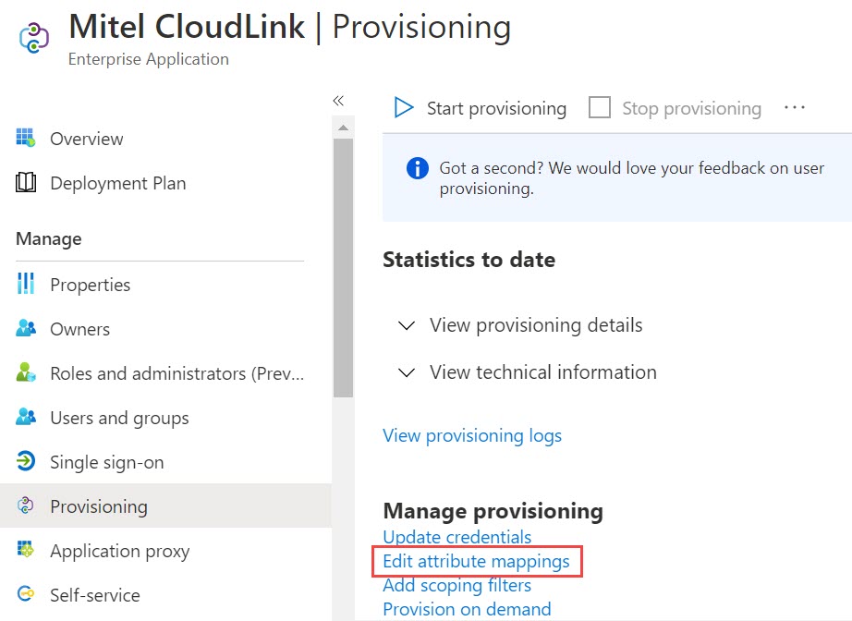Screen dimensions: 852x621
Task: Click the sidebar vertical scrollbar thumb
Action: (343, 268)
